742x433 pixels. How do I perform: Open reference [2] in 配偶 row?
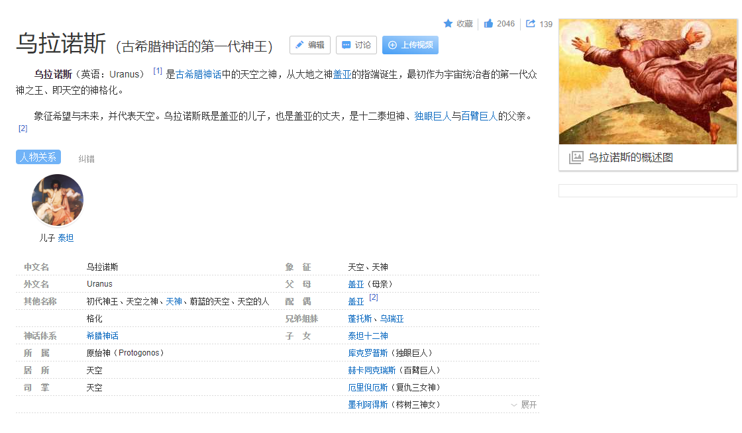click(x=374, y=297)
